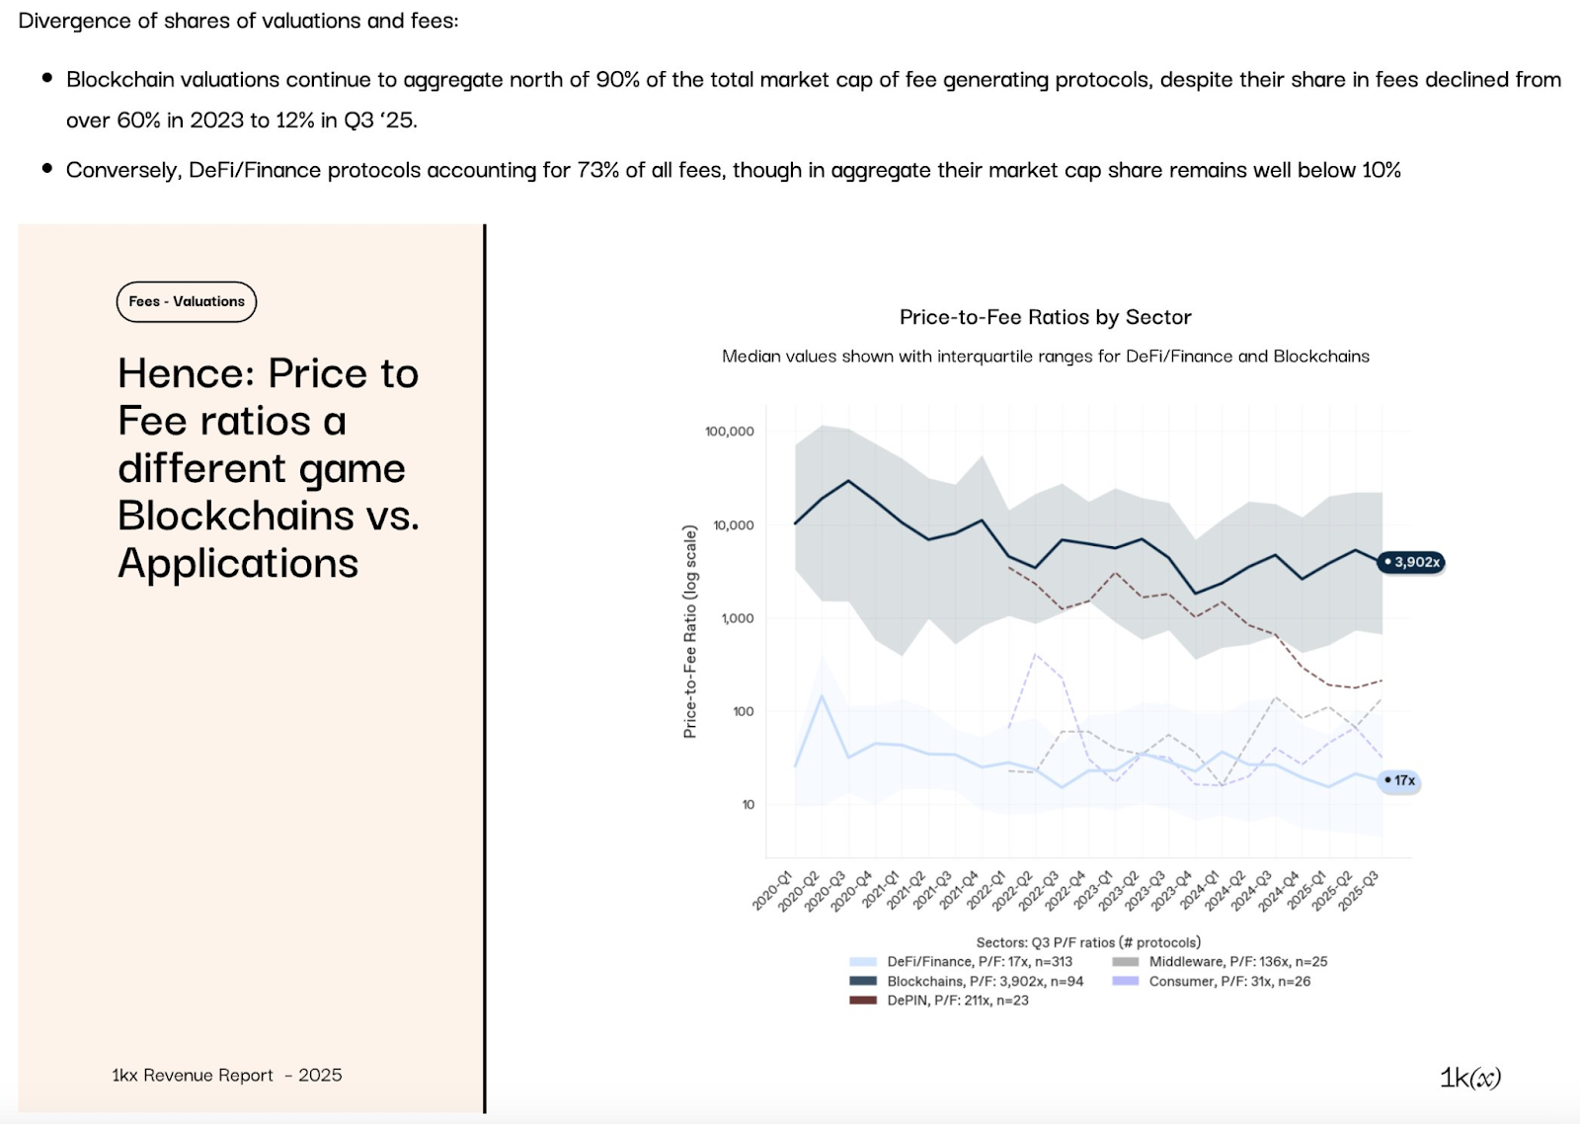Screen dimensions: 1580x1124
Task: Click the second bullet point dot
Action: coord(46,169)
